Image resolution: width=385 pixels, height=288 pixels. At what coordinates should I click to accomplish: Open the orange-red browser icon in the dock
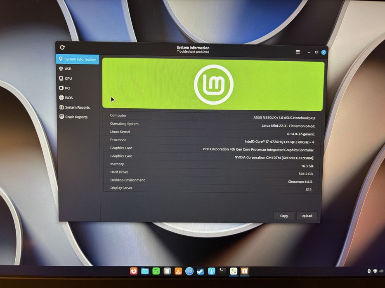point(134,271)
